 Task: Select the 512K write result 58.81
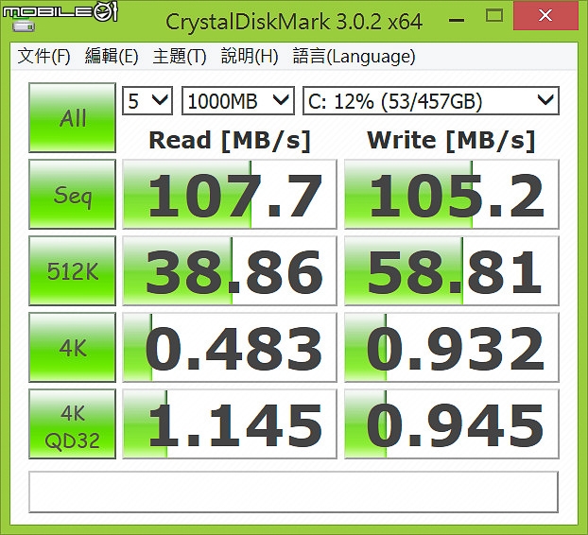452,270
